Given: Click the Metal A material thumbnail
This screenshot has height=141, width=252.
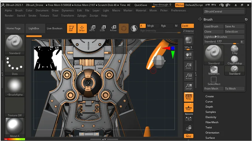Looking at the screenshot, I should (x=15, y=128).
